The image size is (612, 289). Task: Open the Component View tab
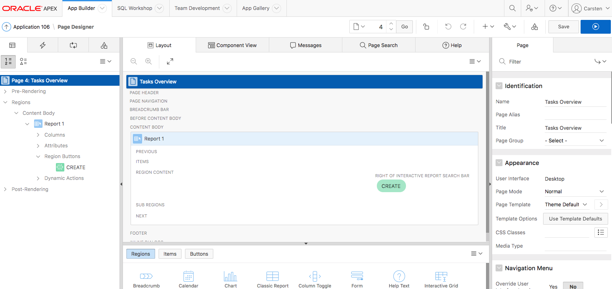coord(232,45)
